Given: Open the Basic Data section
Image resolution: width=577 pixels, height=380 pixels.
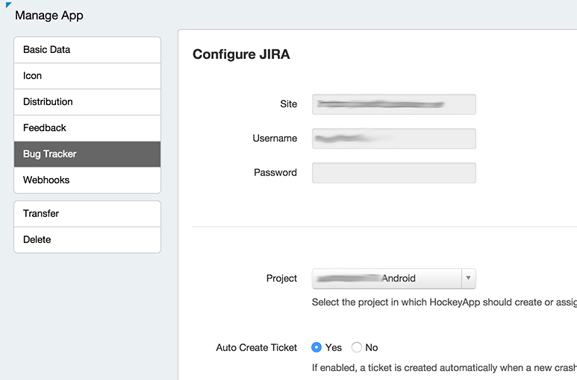Looking at the screenshot, I should 87,50.
